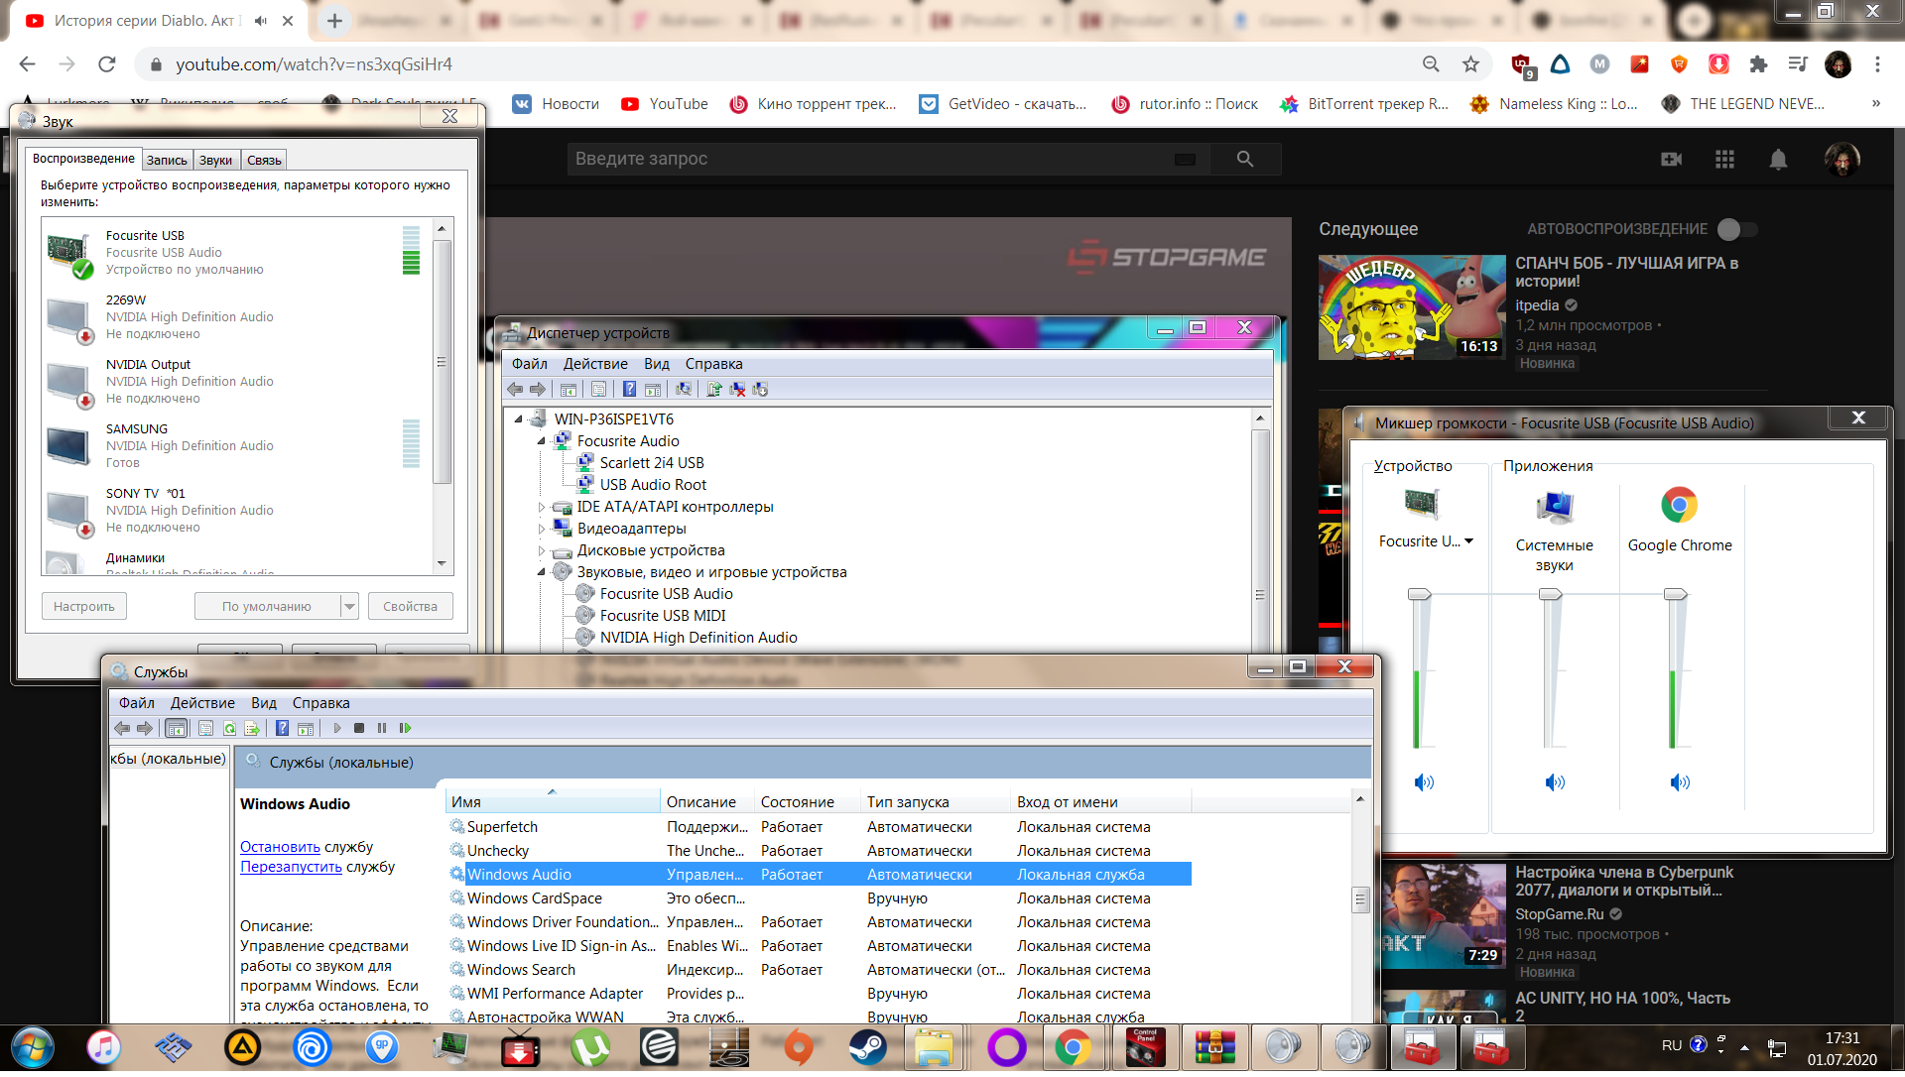Image resolution: width=1905 pixels, height=1077 pixels.
Task: Open YouTube apps grid icon
Action: coord(1724,159)
